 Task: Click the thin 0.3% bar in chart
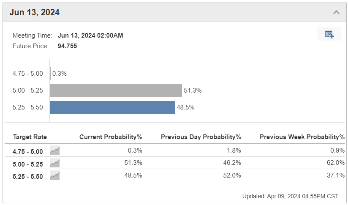51,74
